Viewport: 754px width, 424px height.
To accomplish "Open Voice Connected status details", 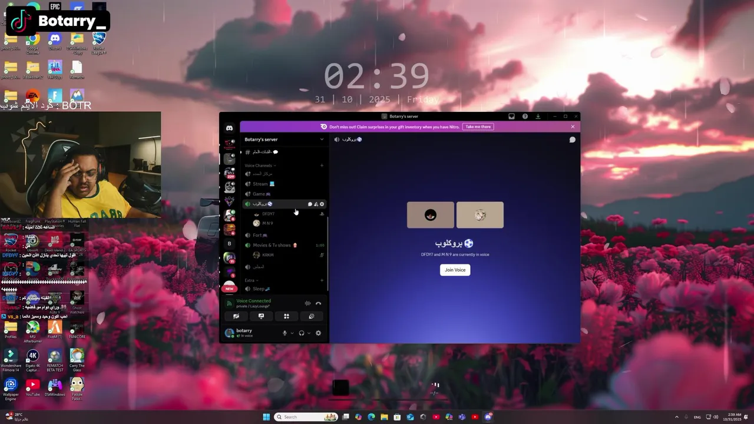I will click(253, 301).
